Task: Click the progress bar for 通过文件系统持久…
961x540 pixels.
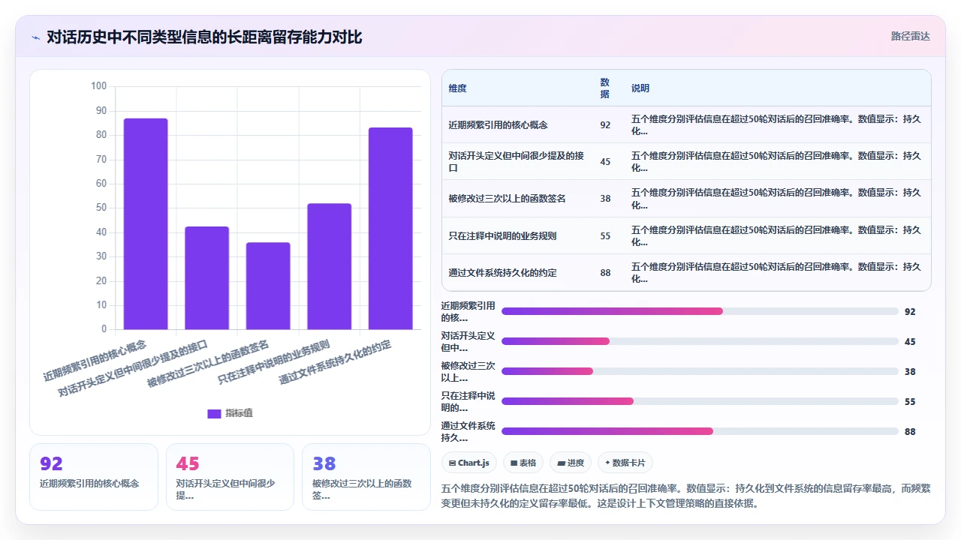Action: [700, 431]
